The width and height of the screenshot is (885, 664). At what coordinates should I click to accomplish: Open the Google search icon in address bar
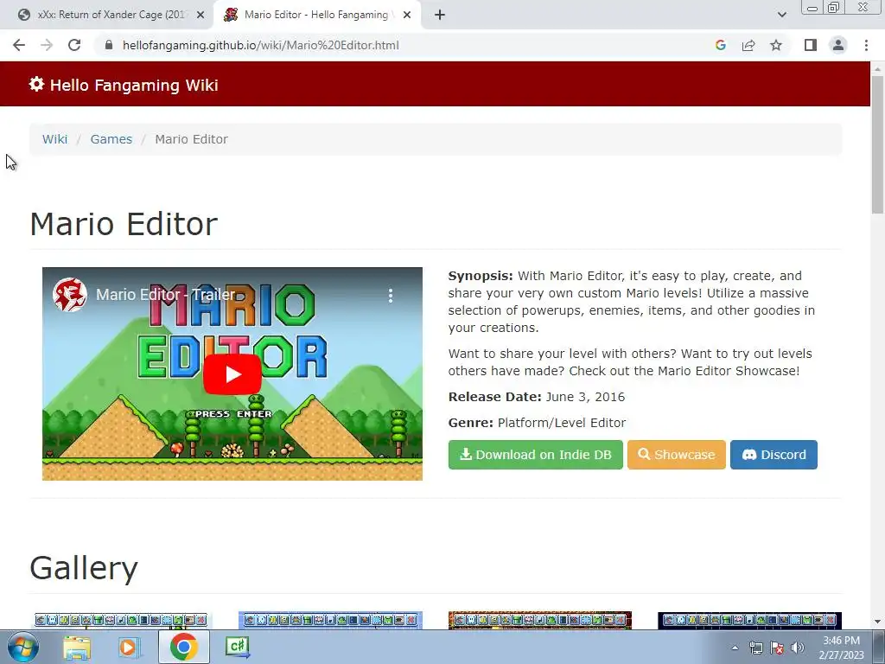[720, 45]
